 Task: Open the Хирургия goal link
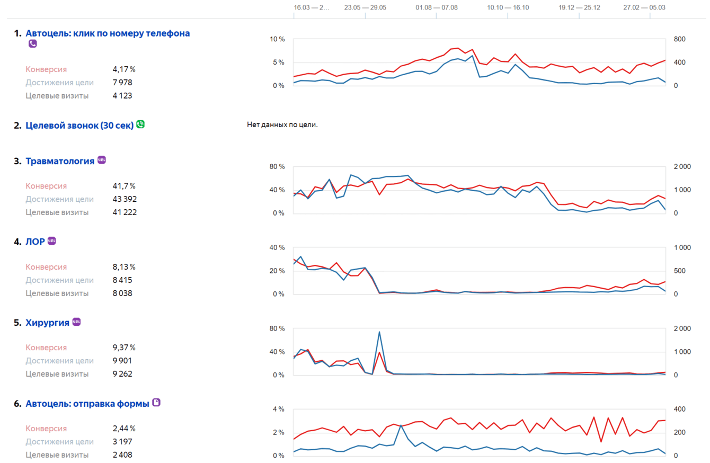47,323
